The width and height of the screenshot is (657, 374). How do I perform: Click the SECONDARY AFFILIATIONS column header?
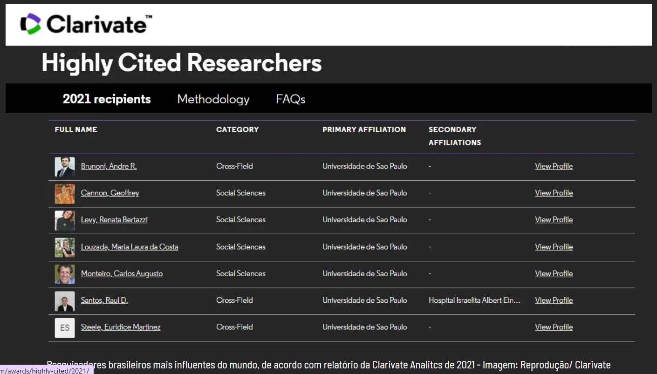coord(455,136)
